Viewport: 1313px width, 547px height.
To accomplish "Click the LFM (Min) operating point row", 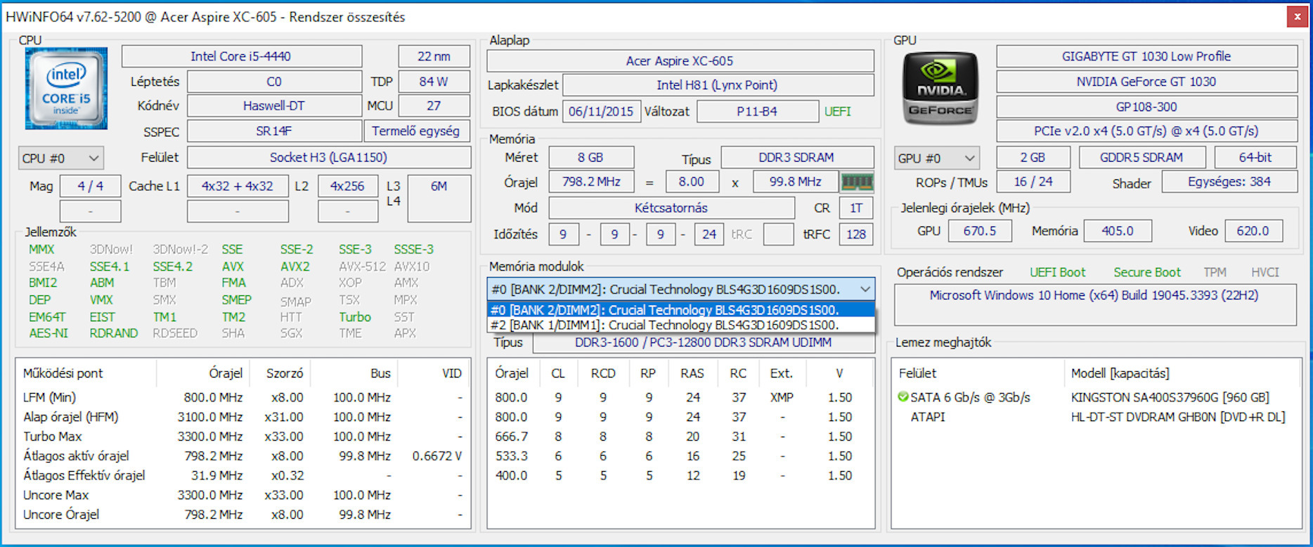I will click(242, 397).
